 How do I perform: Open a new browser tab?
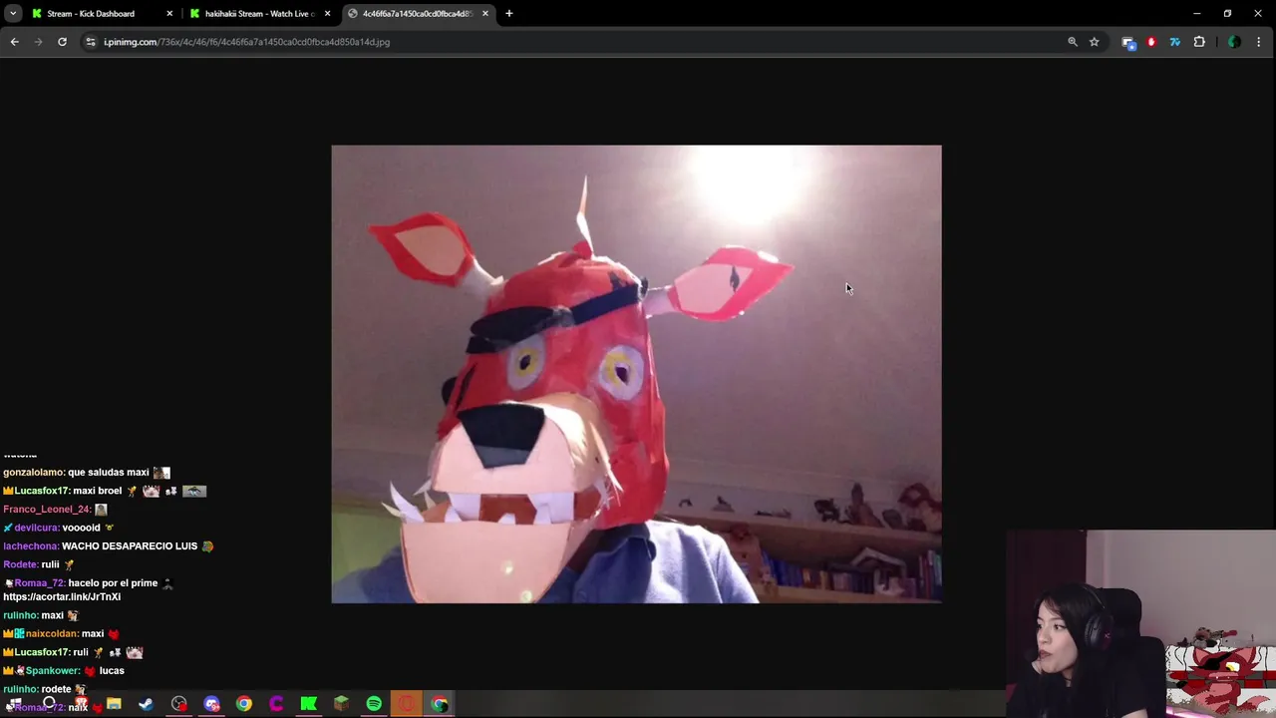click(508, 14)
